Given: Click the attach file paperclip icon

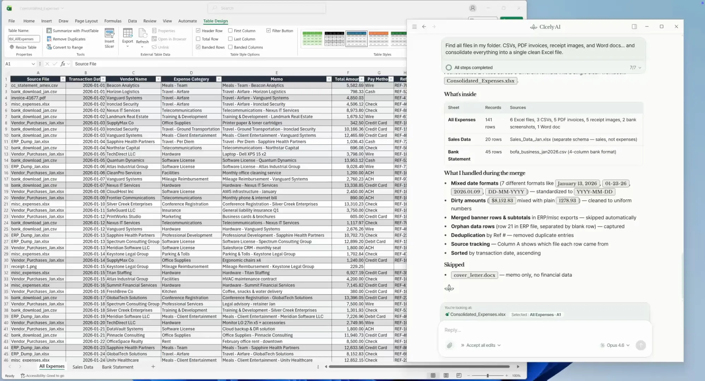Looking at the screenshot, I should pyautogui.click(x=449, y=345).
